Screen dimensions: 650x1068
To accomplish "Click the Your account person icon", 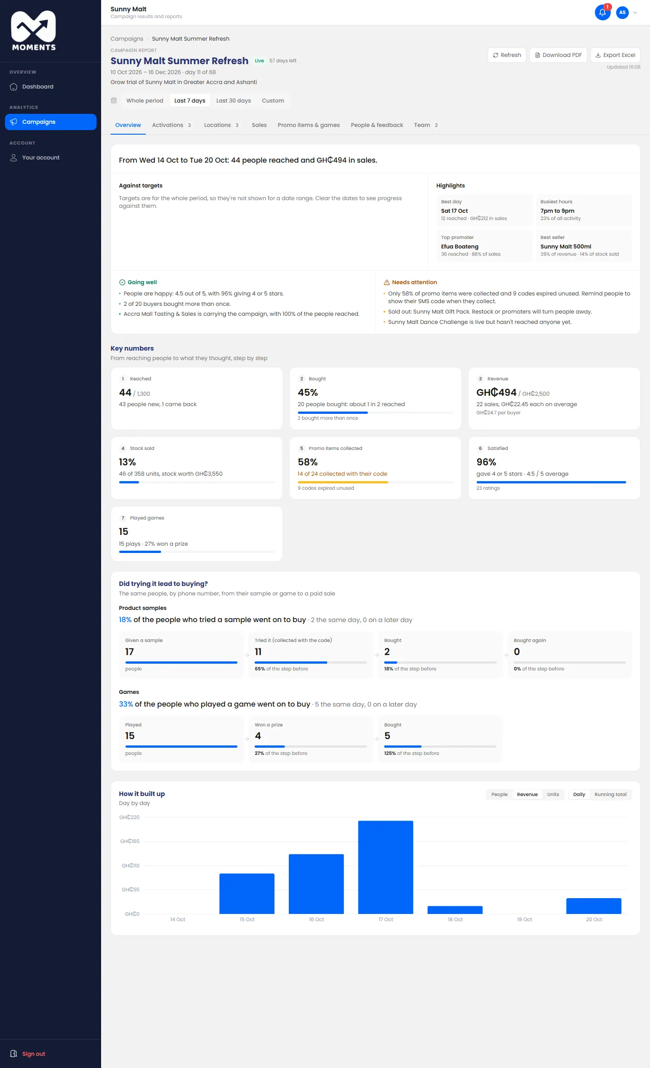I will [x=14, y=158].
